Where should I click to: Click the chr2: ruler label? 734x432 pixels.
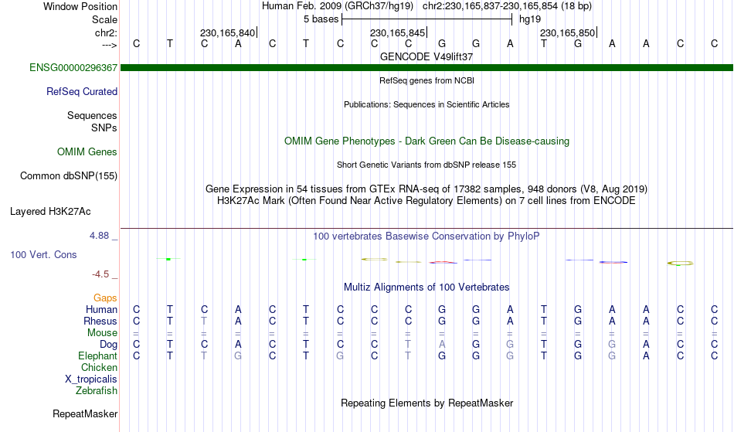(x=107, y=32)
